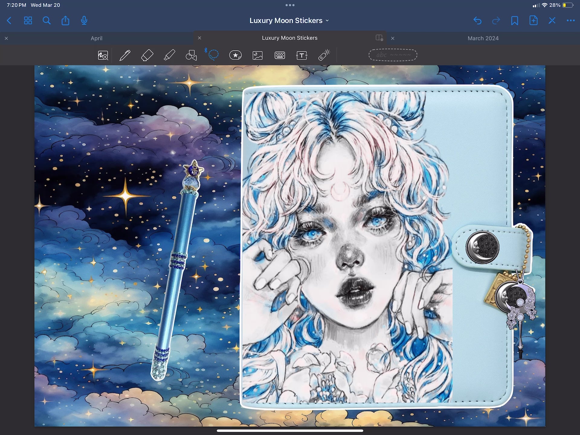
Task: Expand the Luxury Moon Stickers title dropdown
Action: click(x=289, y=21)
